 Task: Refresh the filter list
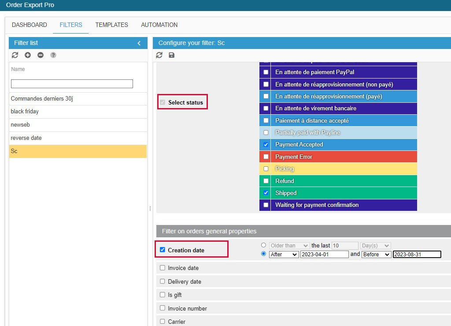[15, 55]
